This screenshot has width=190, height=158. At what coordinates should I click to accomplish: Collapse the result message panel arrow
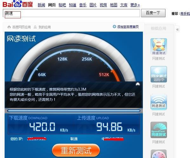pos(138,84)
